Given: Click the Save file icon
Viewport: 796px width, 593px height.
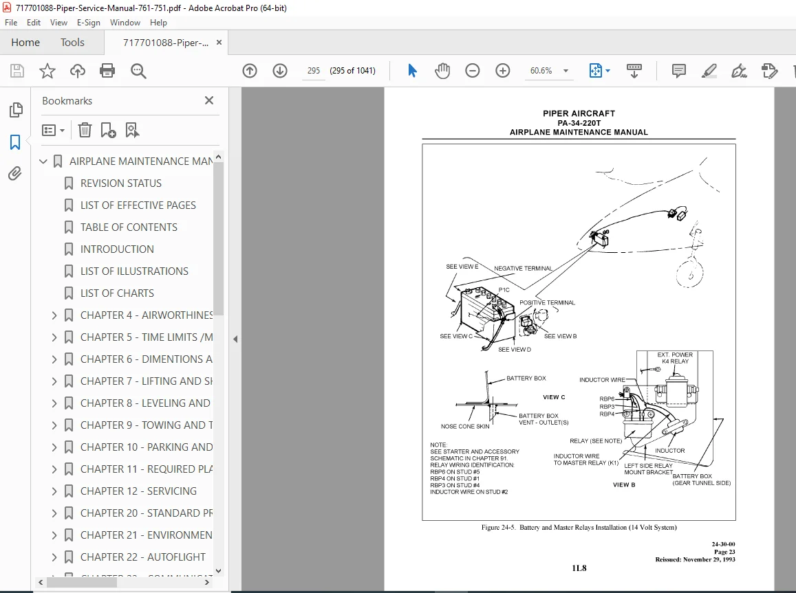Looking at the screenshot, I should click(x=17, y=71).
